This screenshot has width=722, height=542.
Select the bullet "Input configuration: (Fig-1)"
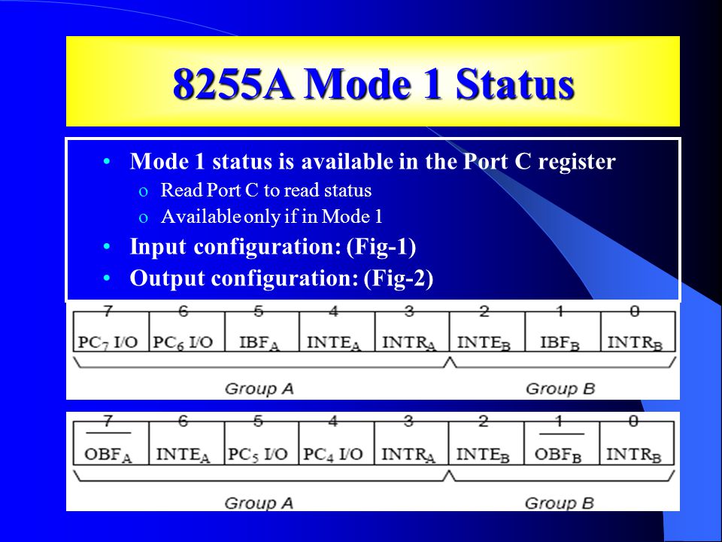point(272,247)
